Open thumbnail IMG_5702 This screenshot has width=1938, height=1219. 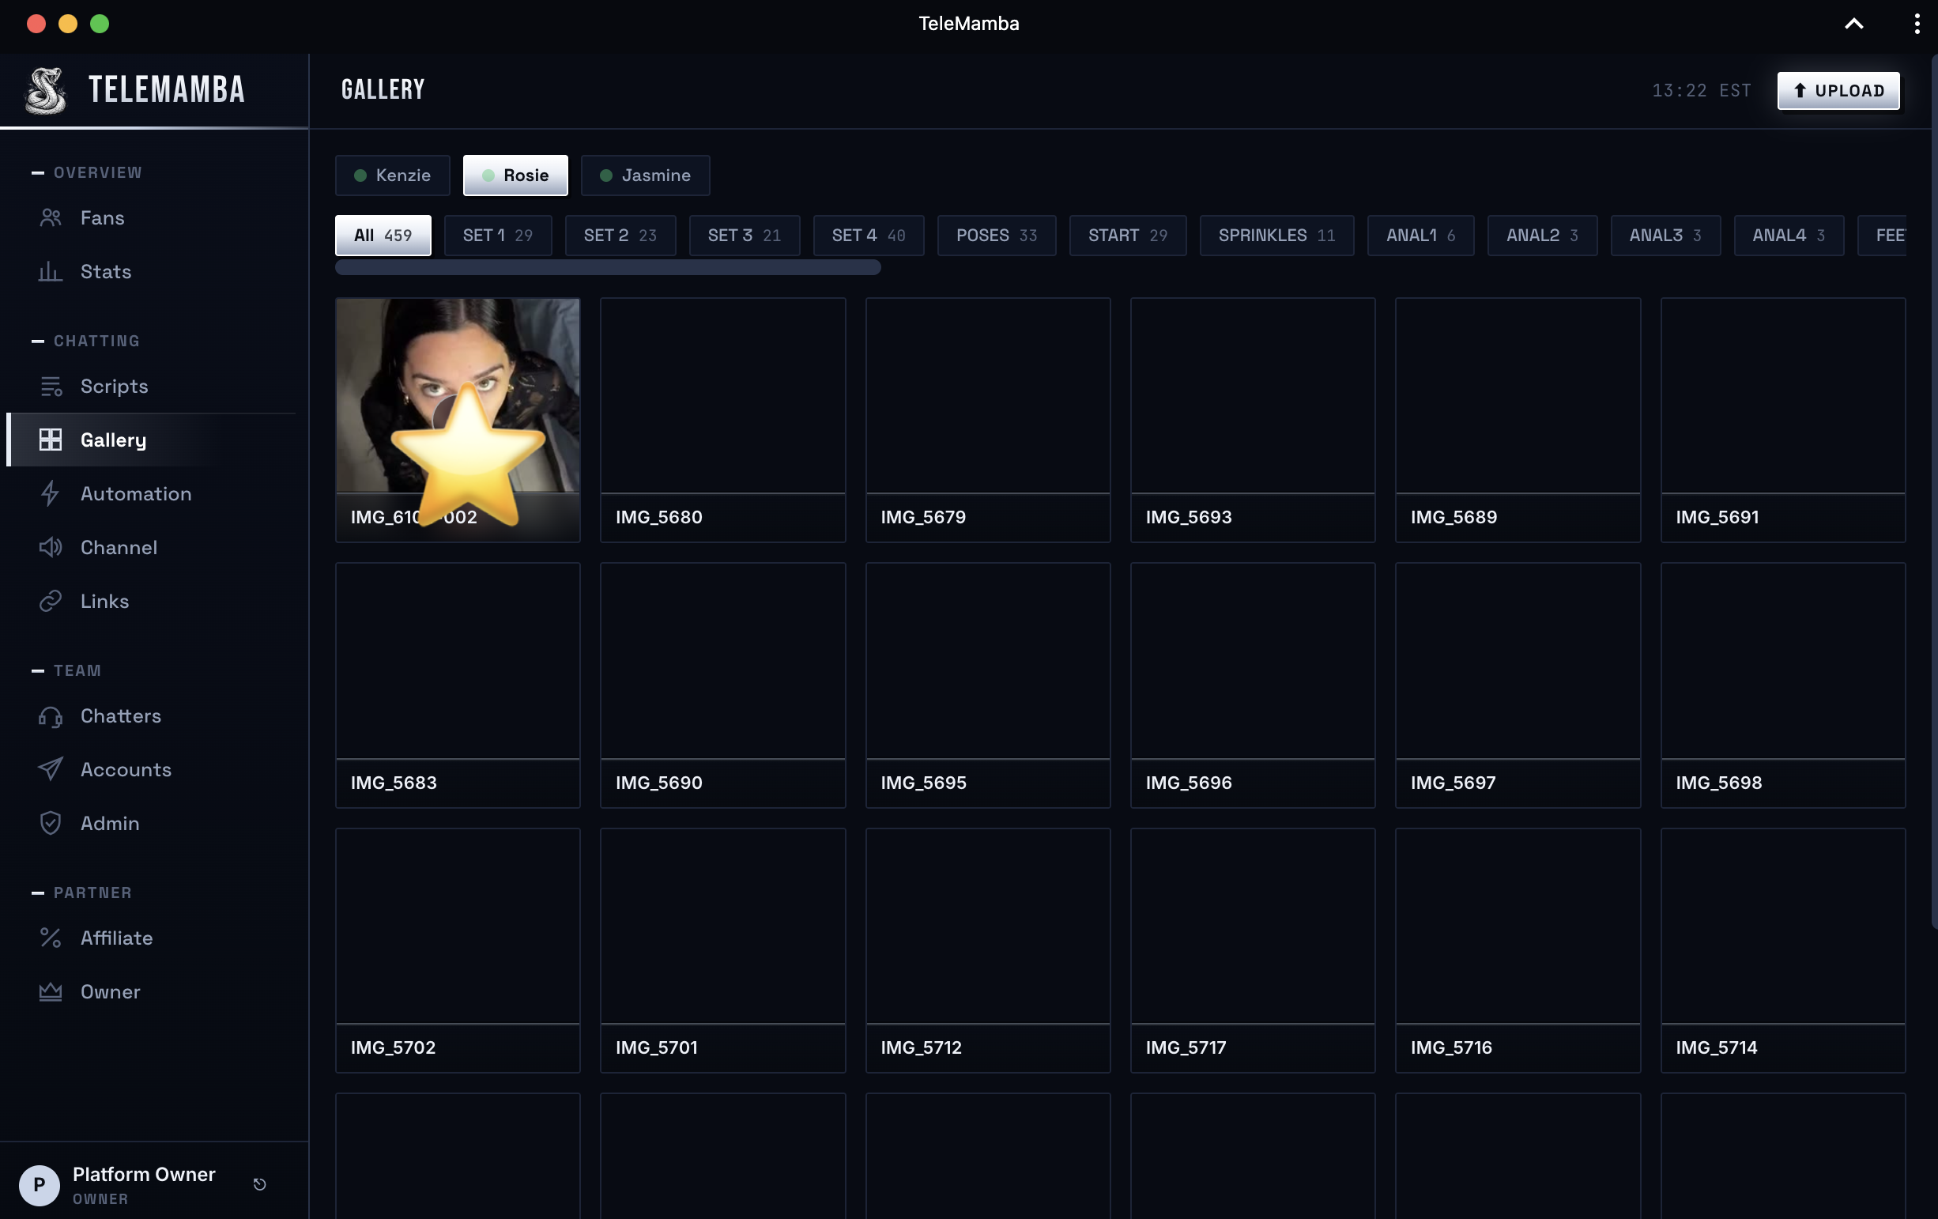pyautogui.click(x=458, y=951)
